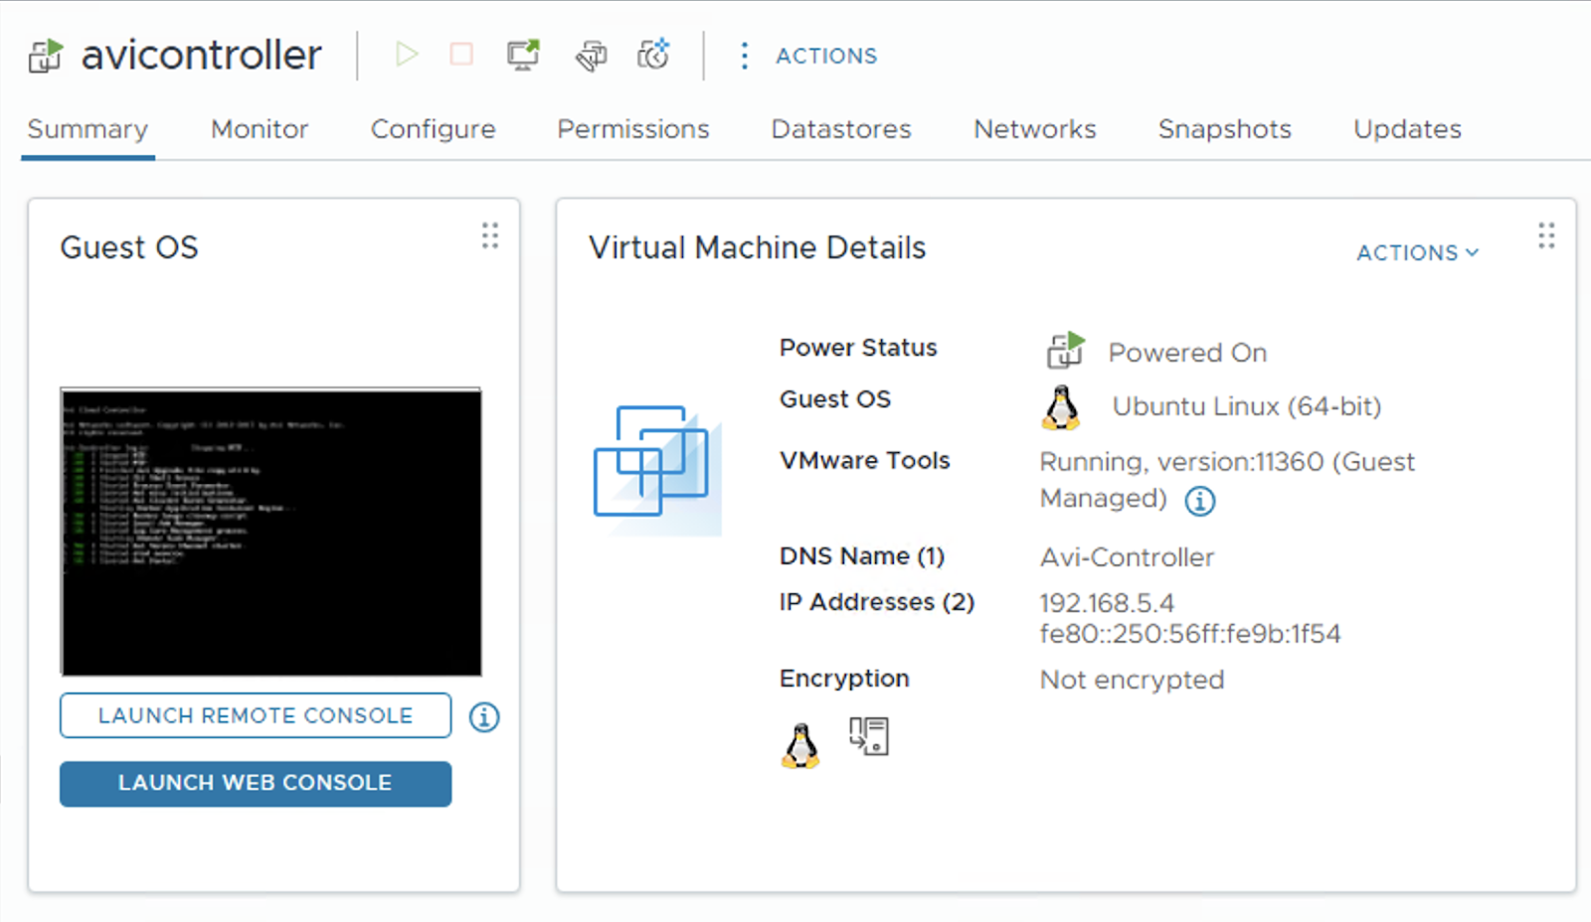
Task: Click the Linux penguin icon beside Ubuntu Linux
Action: (x=1061, y=407)
